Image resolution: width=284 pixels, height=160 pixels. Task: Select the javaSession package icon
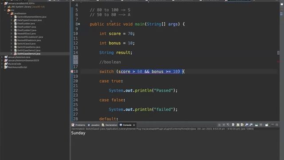click(12, 13)
